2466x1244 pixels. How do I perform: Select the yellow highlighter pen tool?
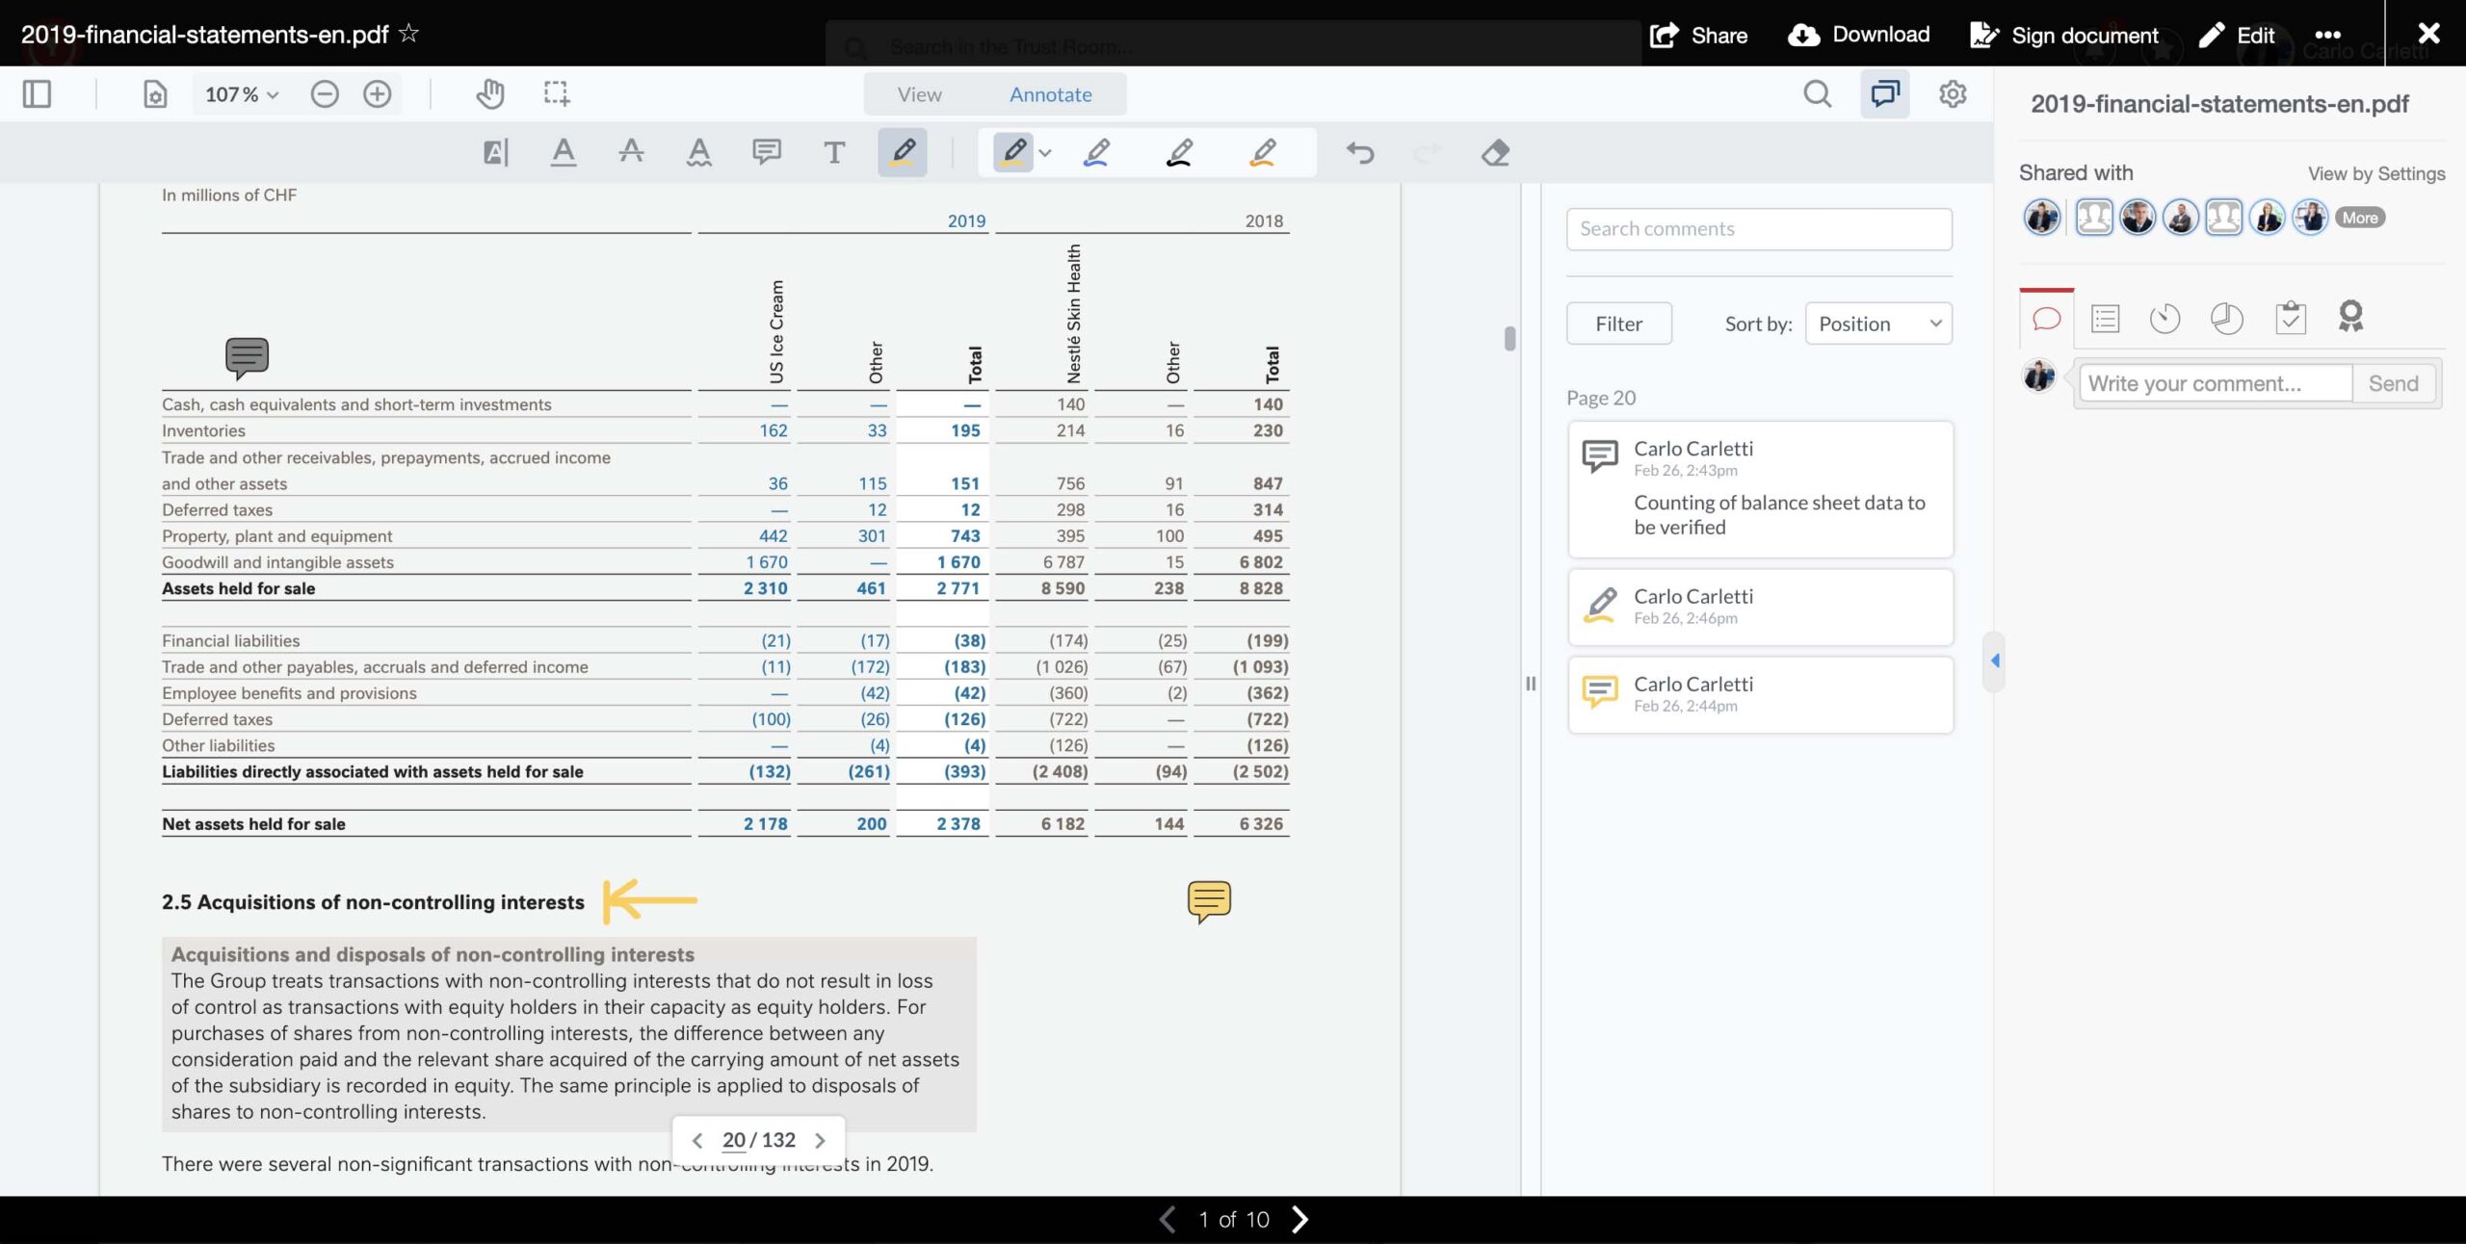pyautogui.click(x=1011, y=152)
